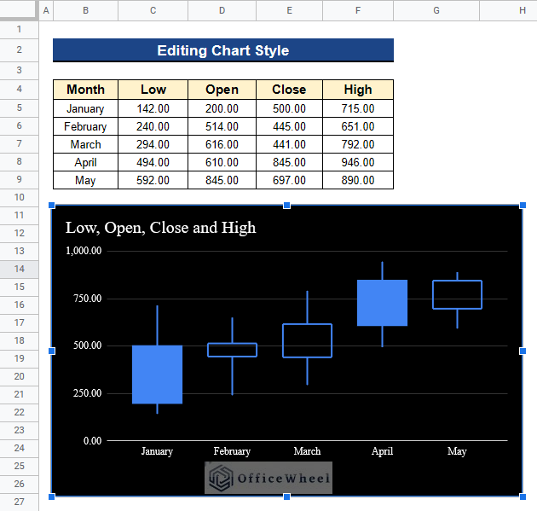Click cell with value 946.00
537x511 pixels.
(x=358, y=162)
